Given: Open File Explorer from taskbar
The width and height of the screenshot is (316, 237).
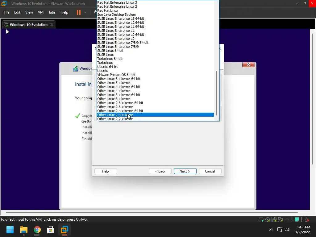Looking at the screenshot, I should 23,230.
